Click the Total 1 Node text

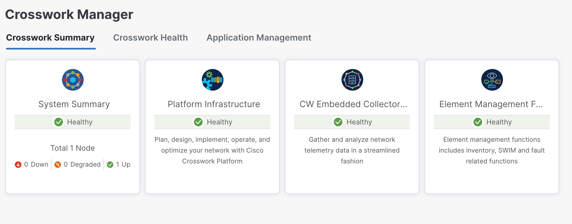[x=72, y=148]
